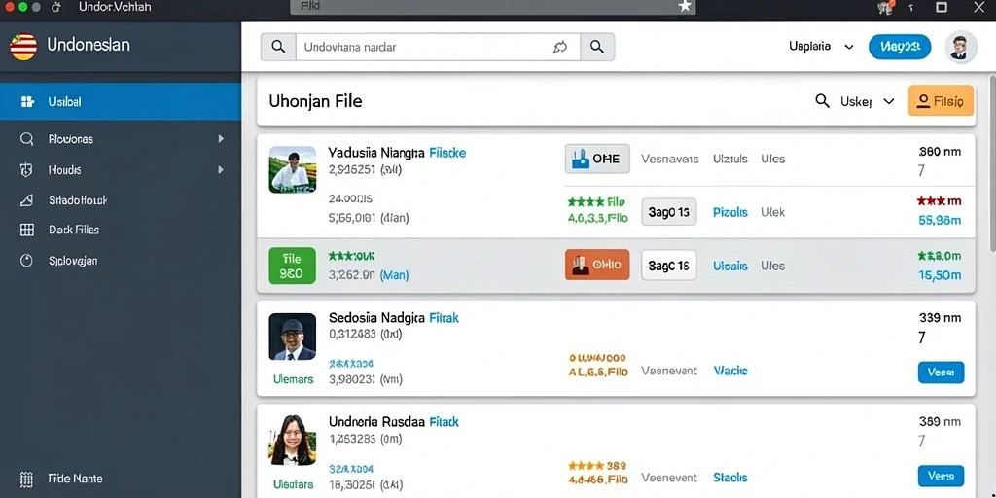Screen dimensions: 996x498
Task: Click the Pizolis link
Action: tap(729, 212)
